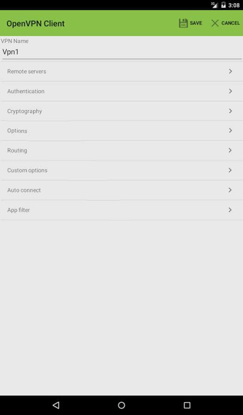Click the Save floppy disk icon

tap(183, 23)
